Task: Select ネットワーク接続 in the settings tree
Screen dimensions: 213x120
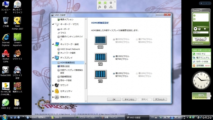Action: click(66, 53)
